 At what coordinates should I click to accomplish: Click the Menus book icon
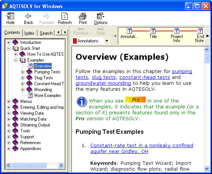[x=15, y=101]
